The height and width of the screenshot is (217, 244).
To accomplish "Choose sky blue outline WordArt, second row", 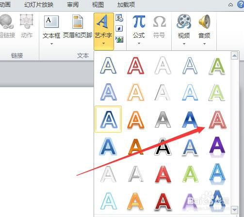I will [190, 93].
